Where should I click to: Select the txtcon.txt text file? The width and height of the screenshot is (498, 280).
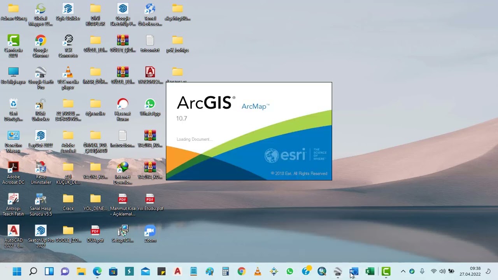150,44
